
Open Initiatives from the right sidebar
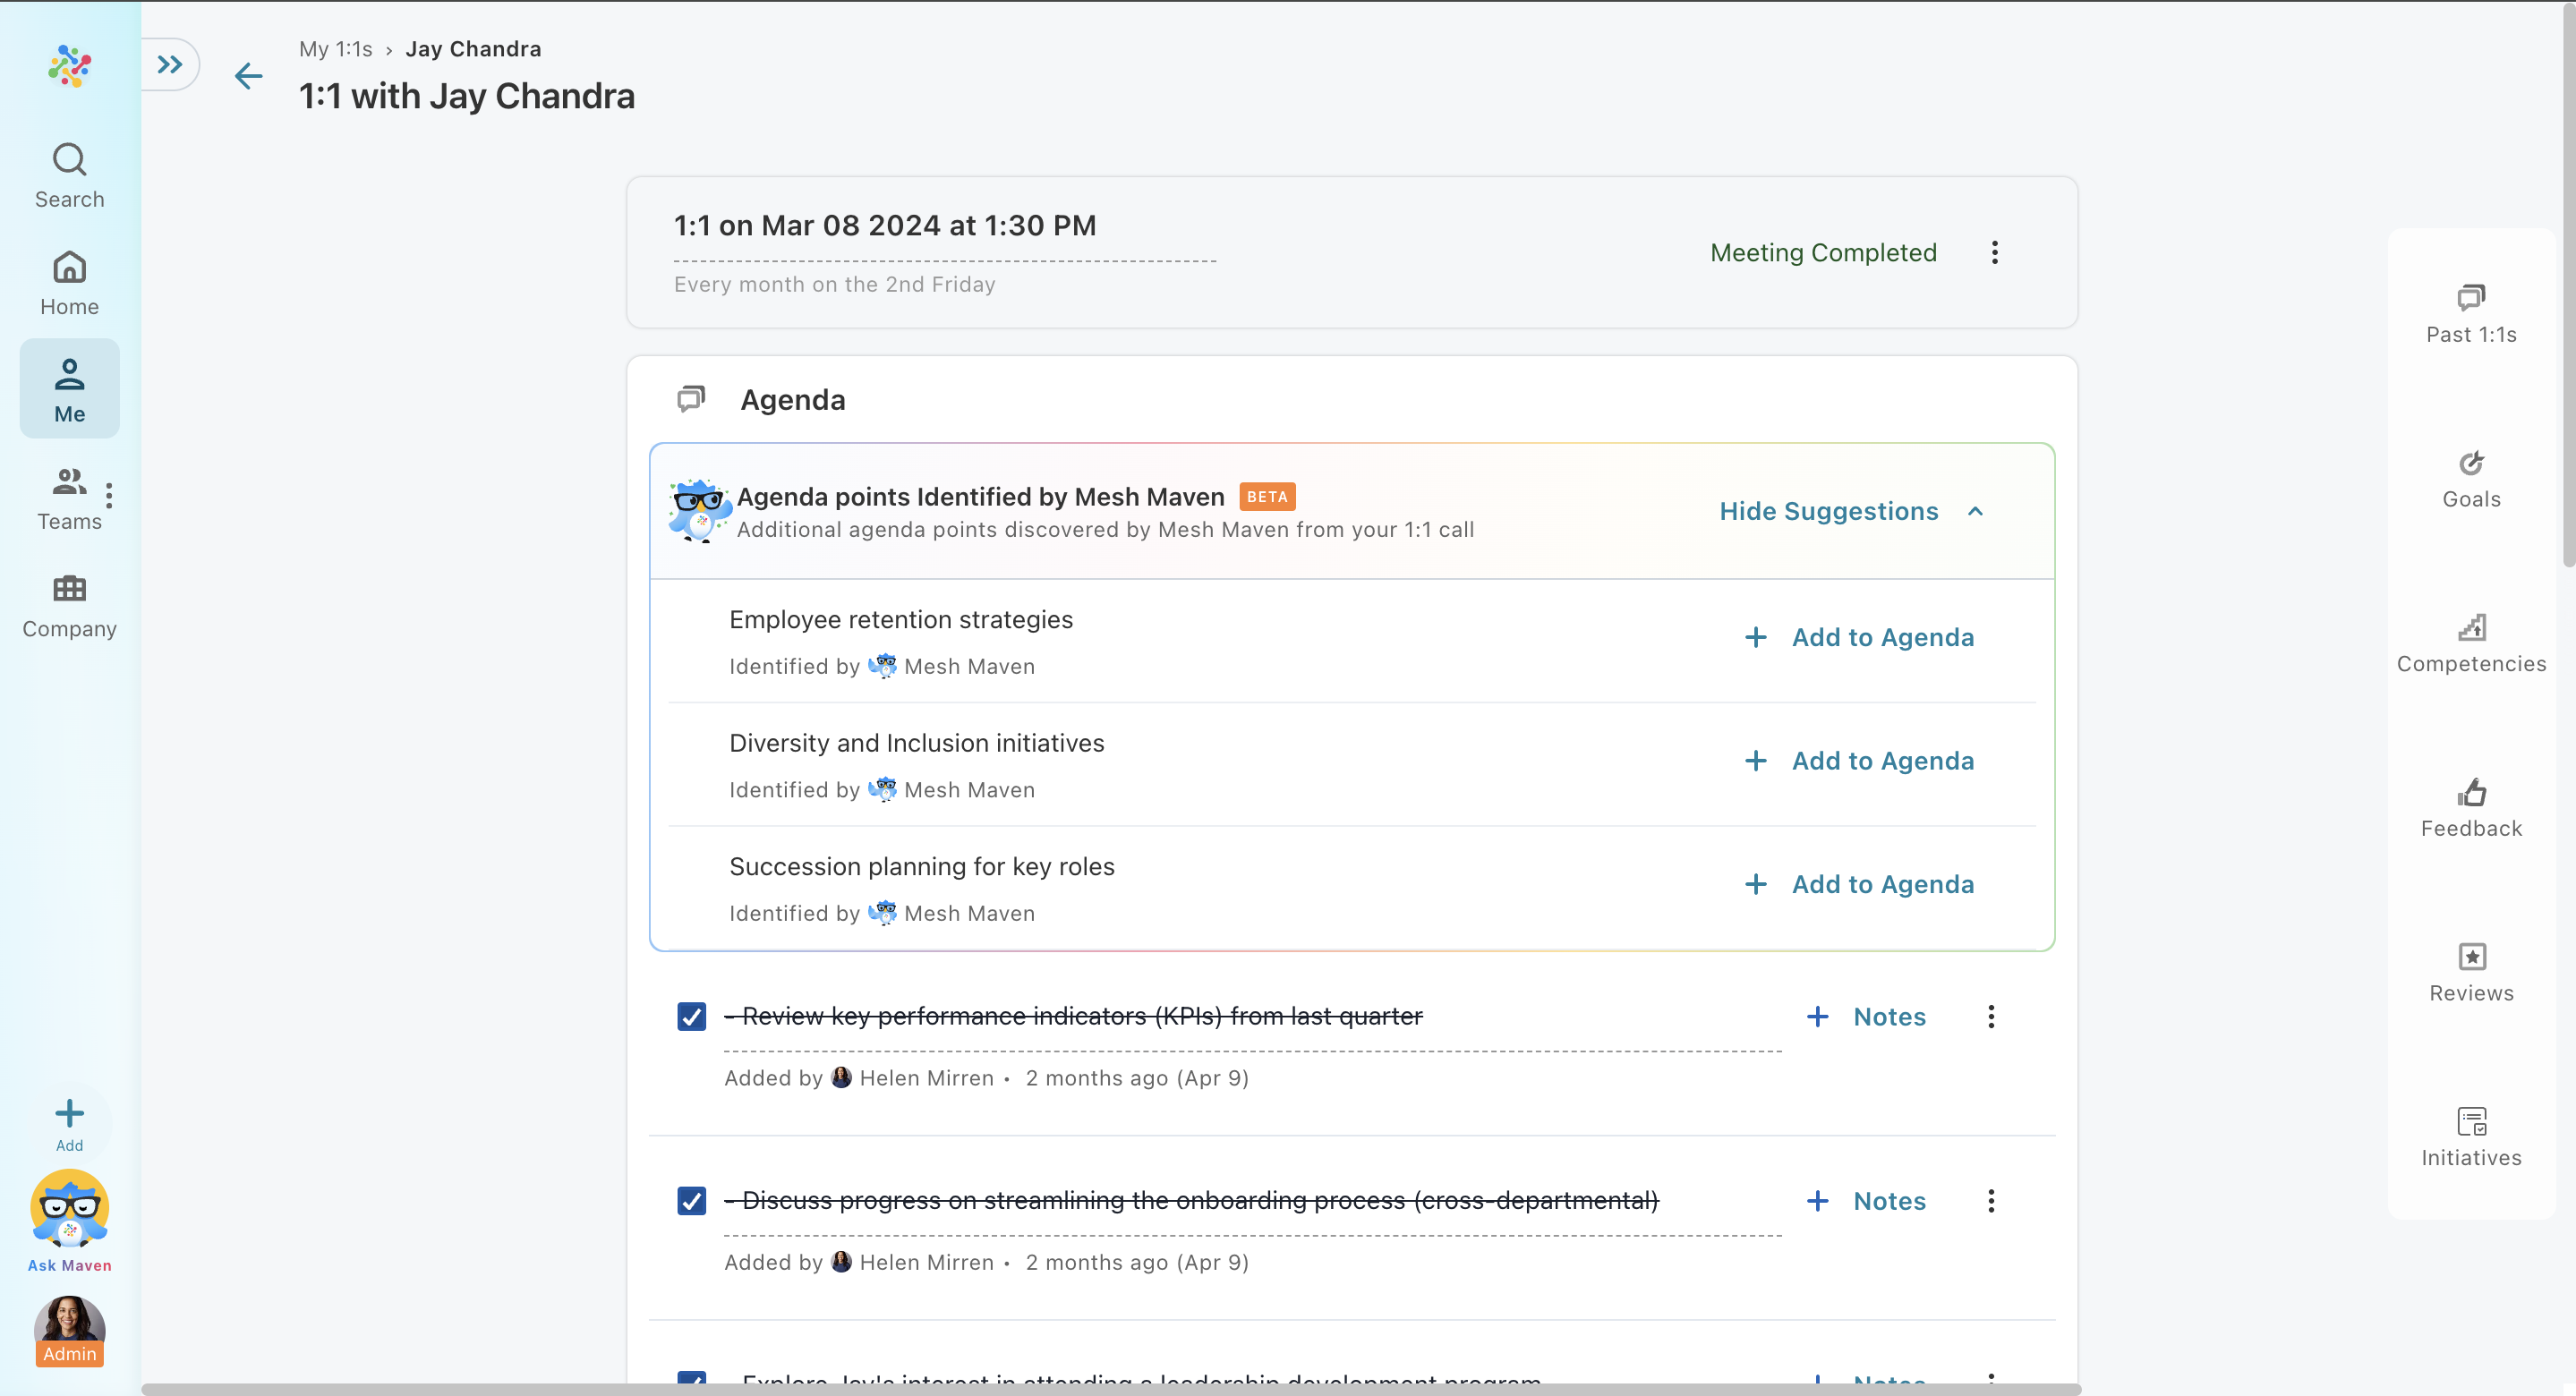2470,1135
